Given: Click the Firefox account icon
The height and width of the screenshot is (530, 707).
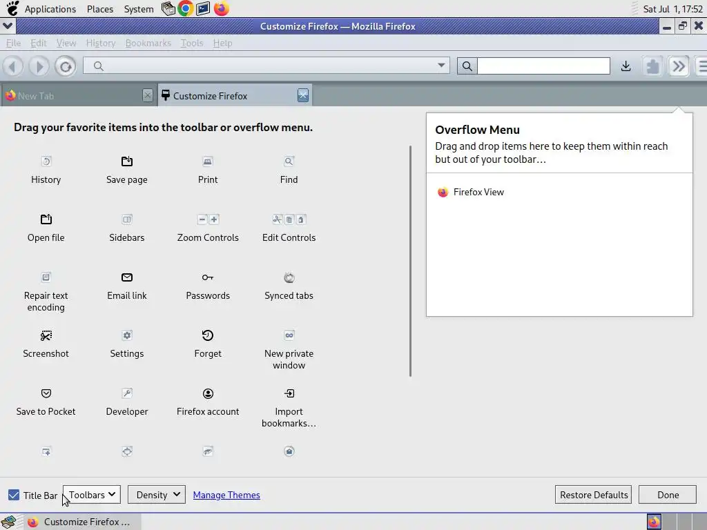Looking at the screenshot, I should click(208, 393).
